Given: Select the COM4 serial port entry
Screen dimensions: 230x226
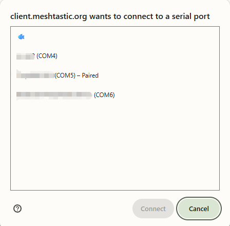Looking at the screenshot, I should pyautogui.click(x=115, y=56).
